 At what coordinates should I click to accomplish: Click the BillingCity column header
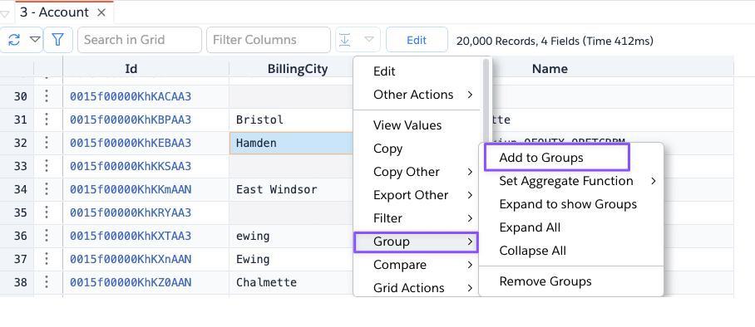[298, 69]
